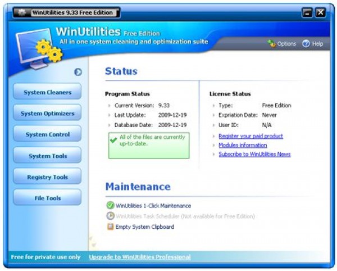Open the Help text label

tap(318, 44)
